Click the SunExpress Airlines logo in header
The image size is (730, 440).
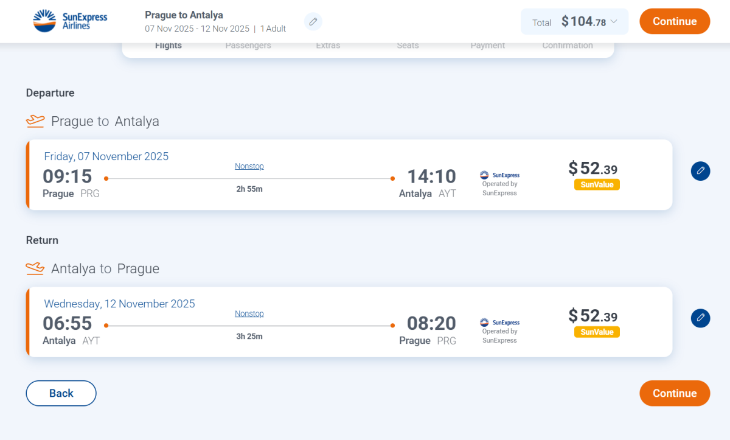click(70, 21)
